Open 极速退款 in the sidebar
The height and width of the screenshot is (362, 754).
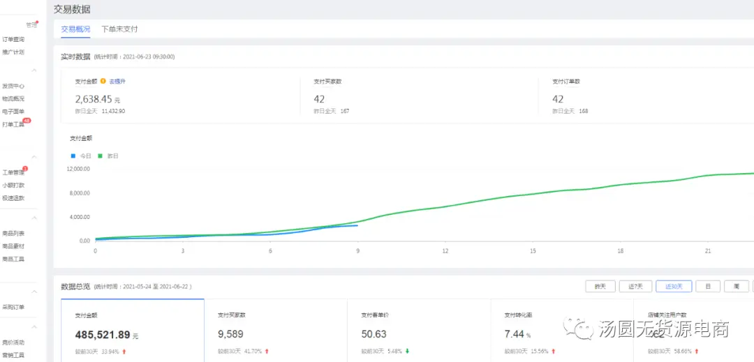[13, 198]
